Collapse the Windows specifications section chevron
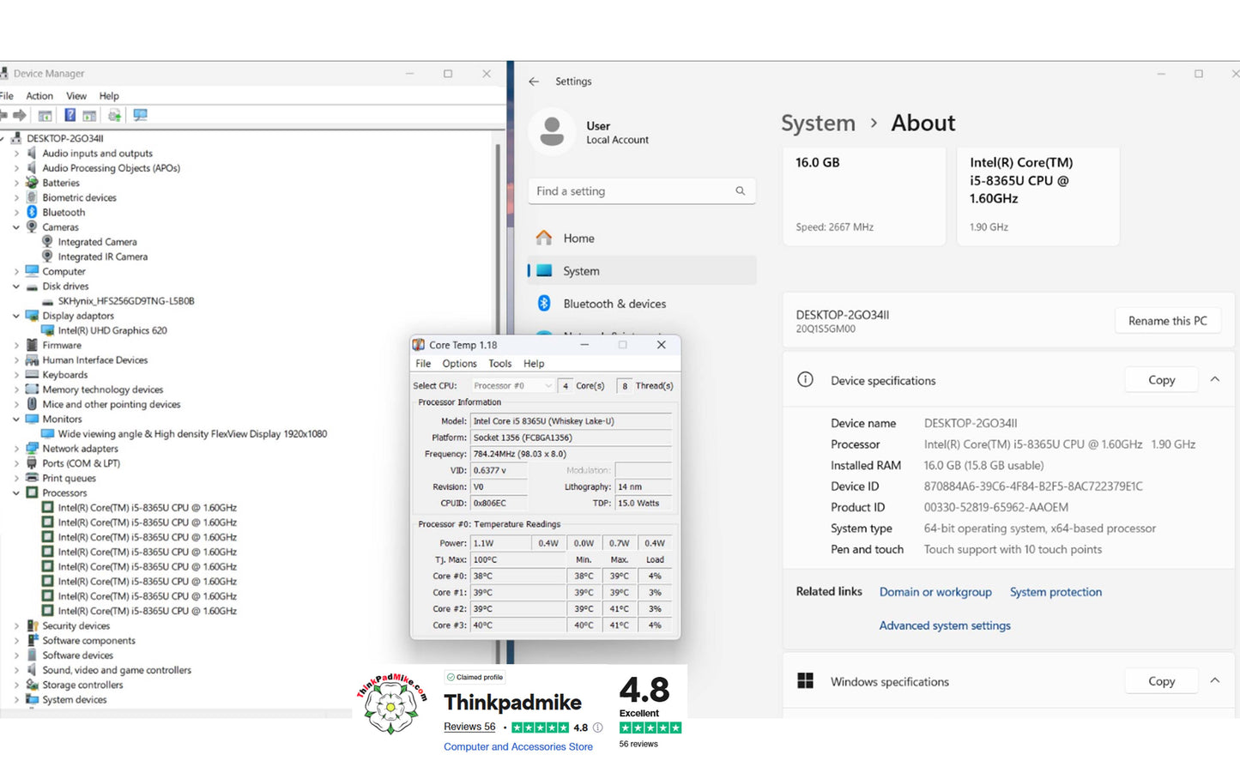 pyautogui.click(x=1215, y=680)
